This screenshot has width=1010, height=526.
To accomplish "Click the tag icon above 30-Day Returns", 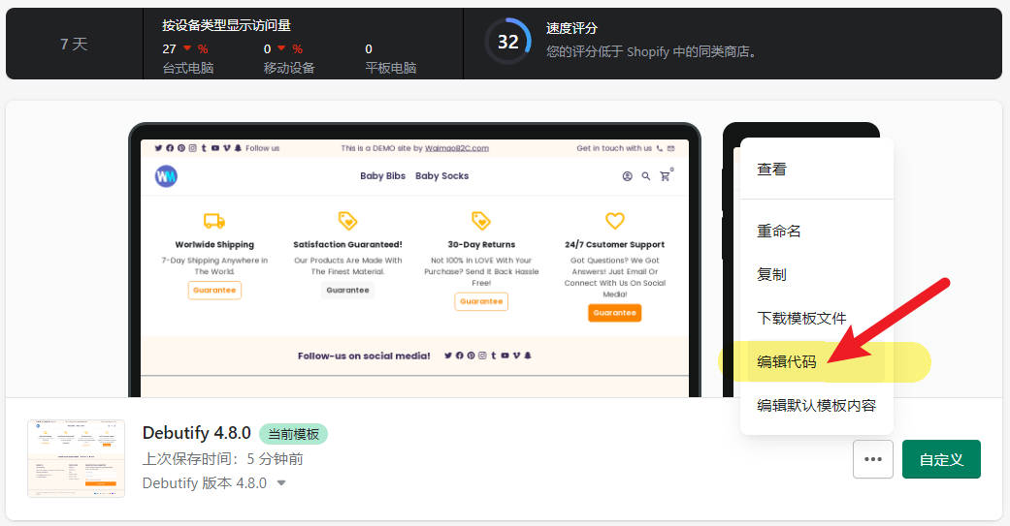I will (x=481, y=221).
